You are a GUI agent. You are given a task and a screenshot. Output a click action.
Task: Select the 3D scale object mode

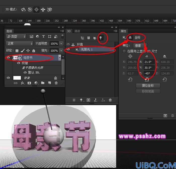tap(49, 10)
